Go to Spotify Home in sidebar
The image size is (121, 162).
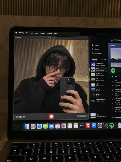click(95, 45)
